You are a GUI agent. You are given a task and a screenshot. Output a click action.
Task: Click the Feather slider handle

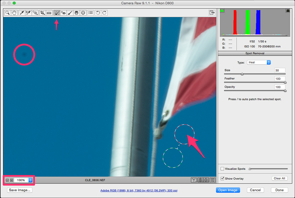pyautogui.click(x=285, y=82)
